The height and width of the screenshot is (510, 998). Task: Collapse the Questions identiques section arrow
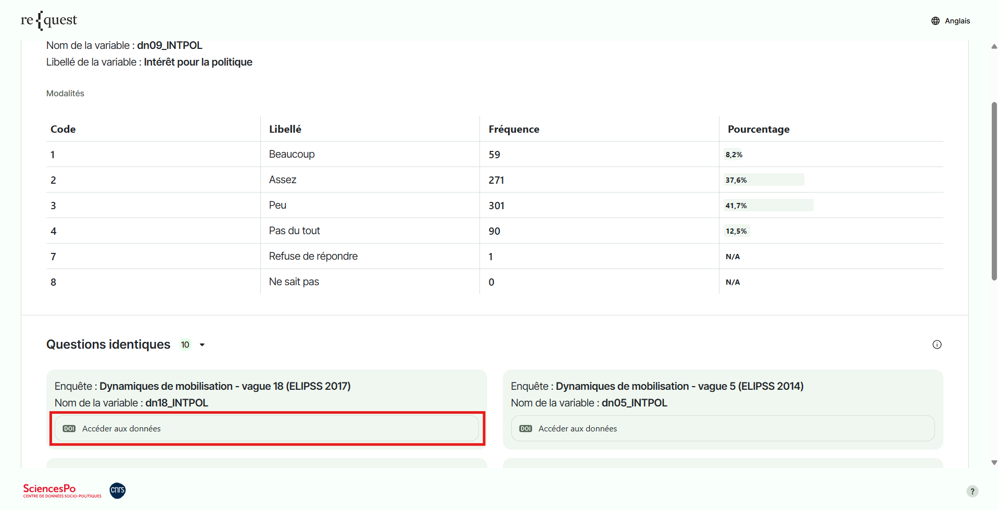202,345
